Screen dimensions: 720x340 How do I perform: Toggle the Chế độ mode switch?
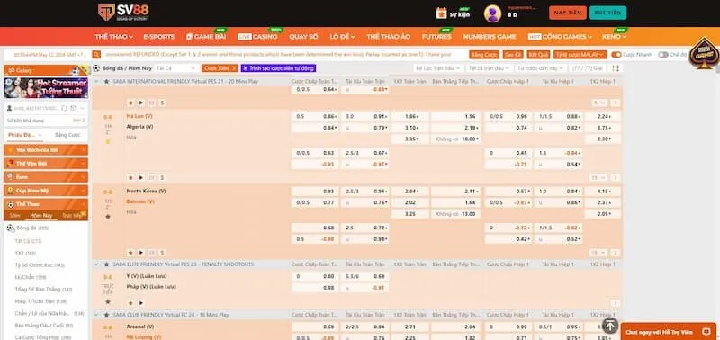[x=663, y=55]
